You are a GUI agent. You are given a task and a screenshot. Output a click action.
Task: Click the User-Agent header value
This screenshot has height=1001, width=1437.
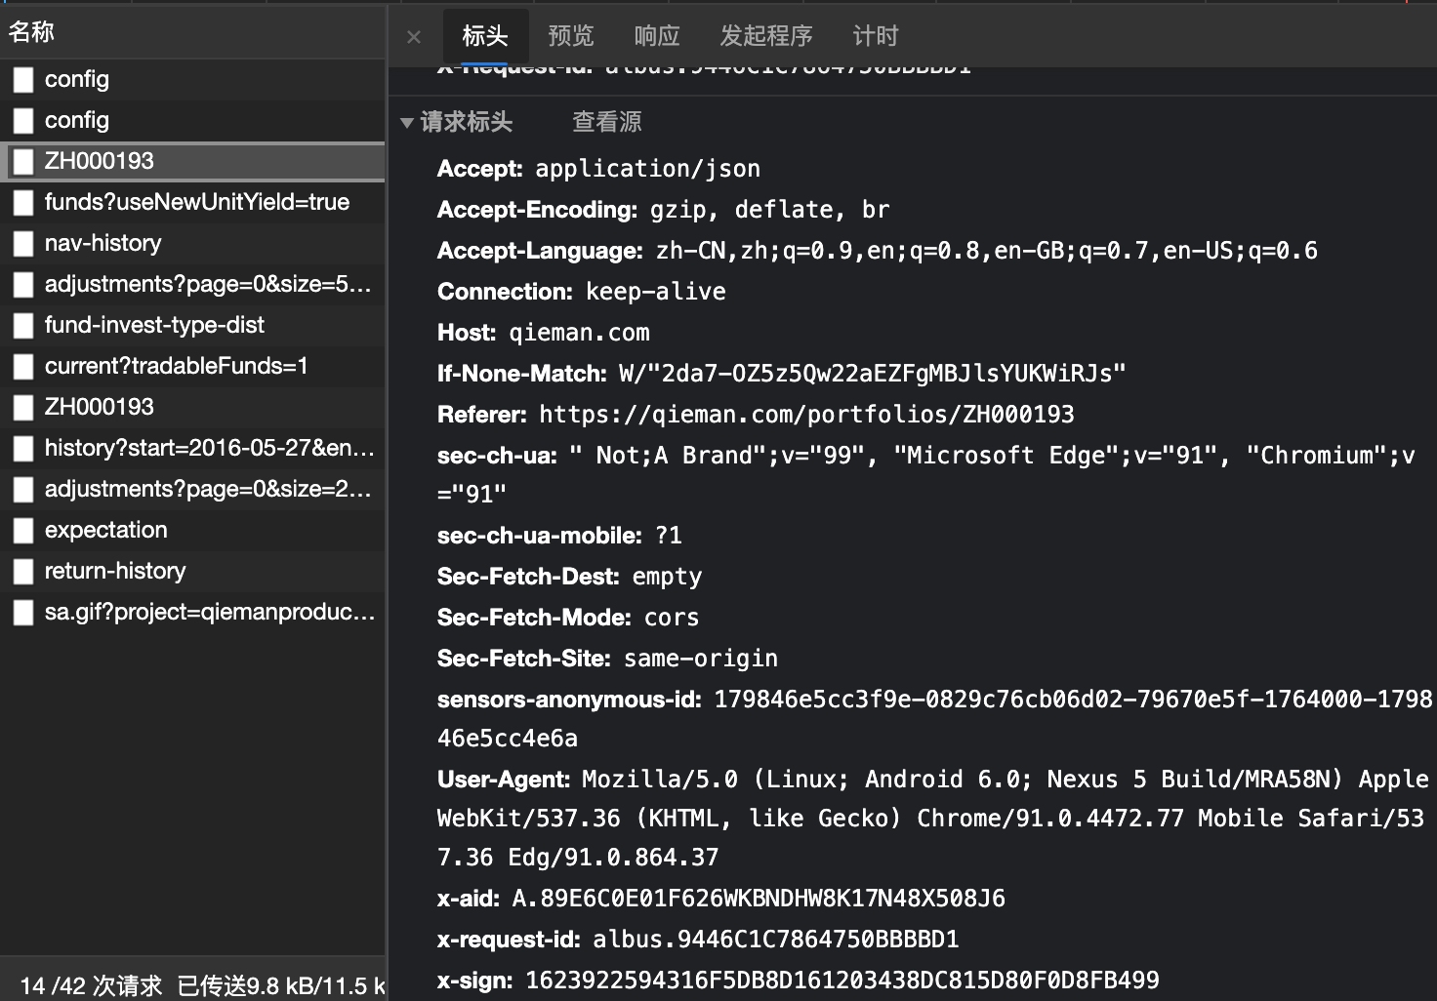[x=933, y=818]
